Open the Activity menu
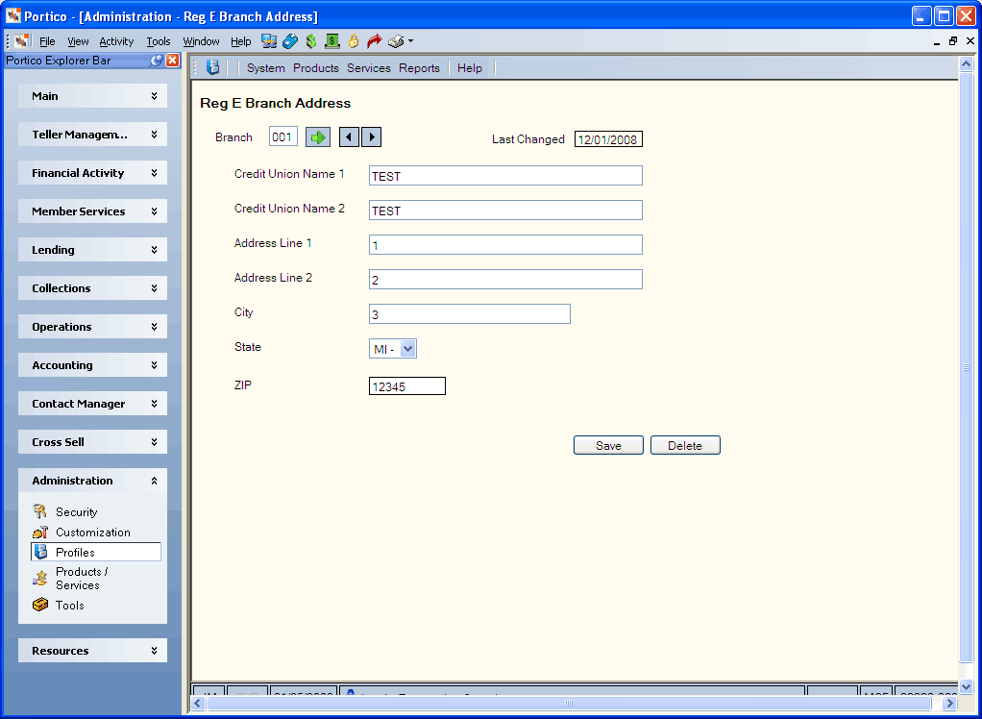The width and height of the screenshot is (982, 719). [x=116, y=41]
